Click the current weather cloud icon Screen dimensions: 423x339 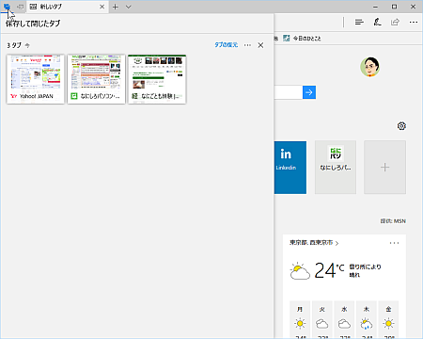pyautogui.click(x=300, y=271)
